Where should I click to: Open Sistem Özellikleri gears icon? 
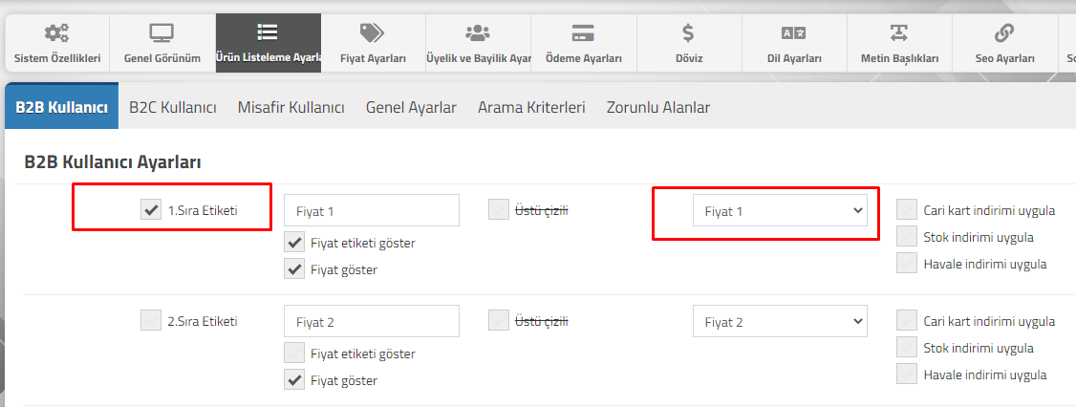click(x=56, y=32)
